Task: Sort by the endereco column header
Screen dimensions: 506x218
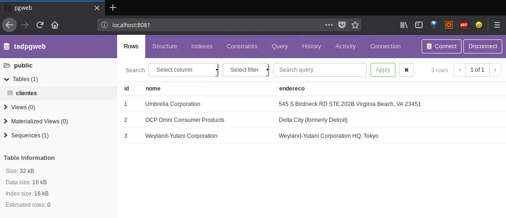Action: point(292,89)
